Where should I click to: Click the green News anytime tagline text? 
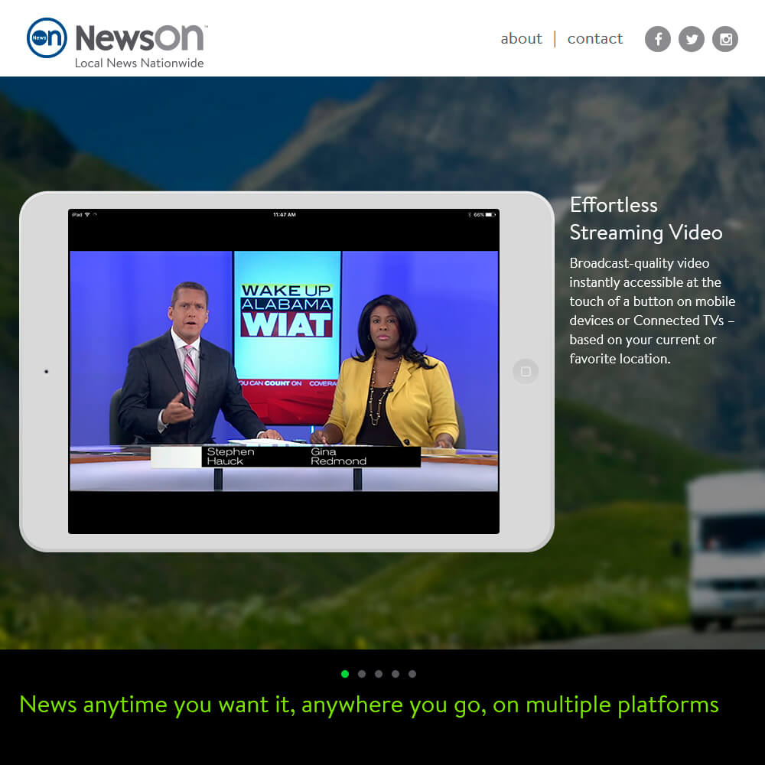369,705
